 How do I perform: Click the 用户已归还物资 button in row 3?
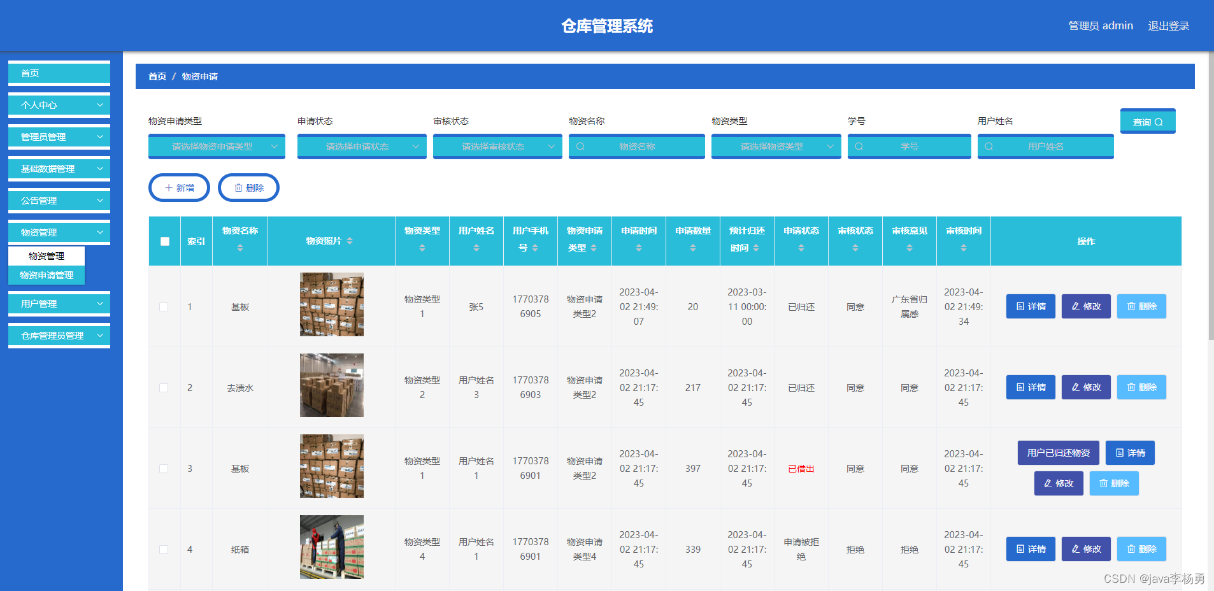pyautogui.click(x=1059, y=453)
